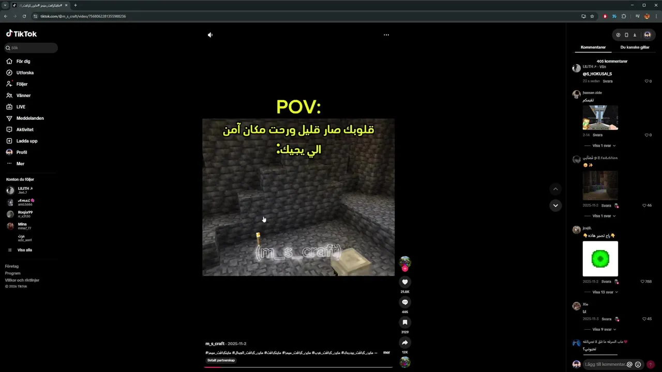Open the Chrome extensions puzzle icon

point(624,16)
